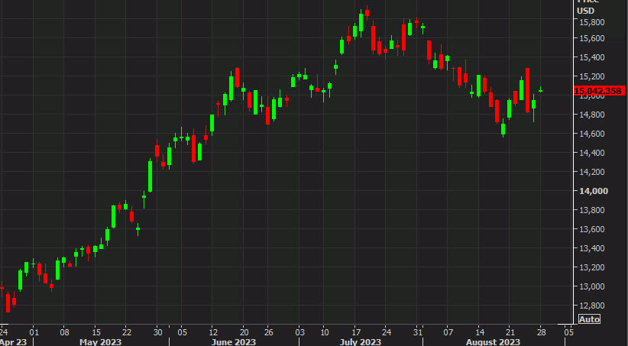Select the red 15,042.358 current price tag
Screen dimensions: 628x346
pos(599,91)
